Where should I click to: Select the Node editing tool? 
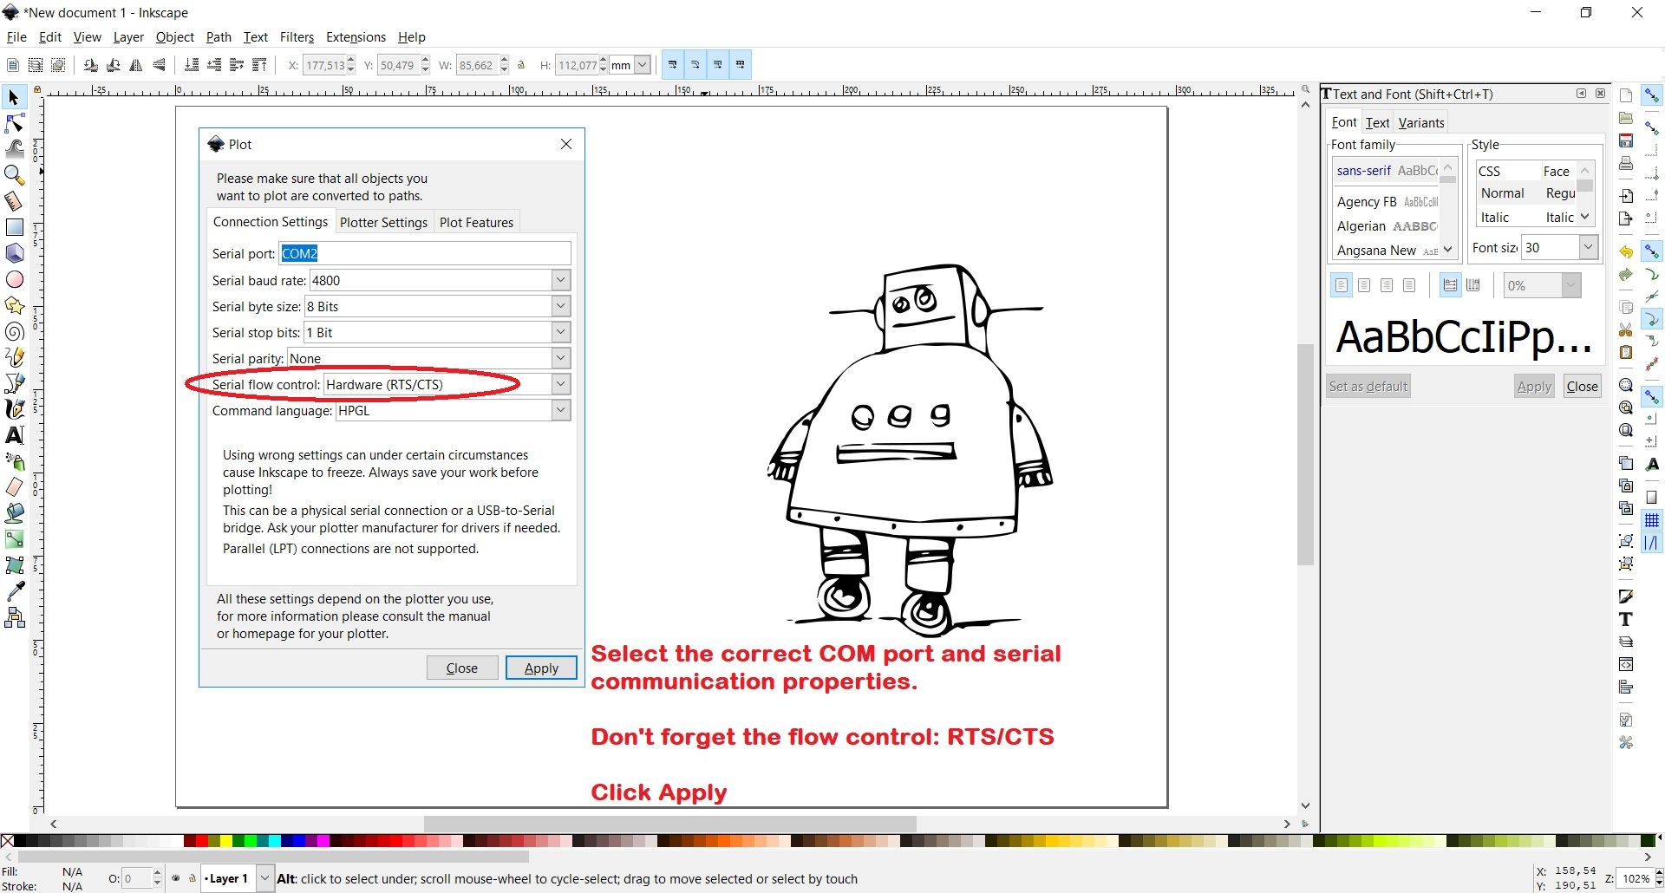(15, 124)
